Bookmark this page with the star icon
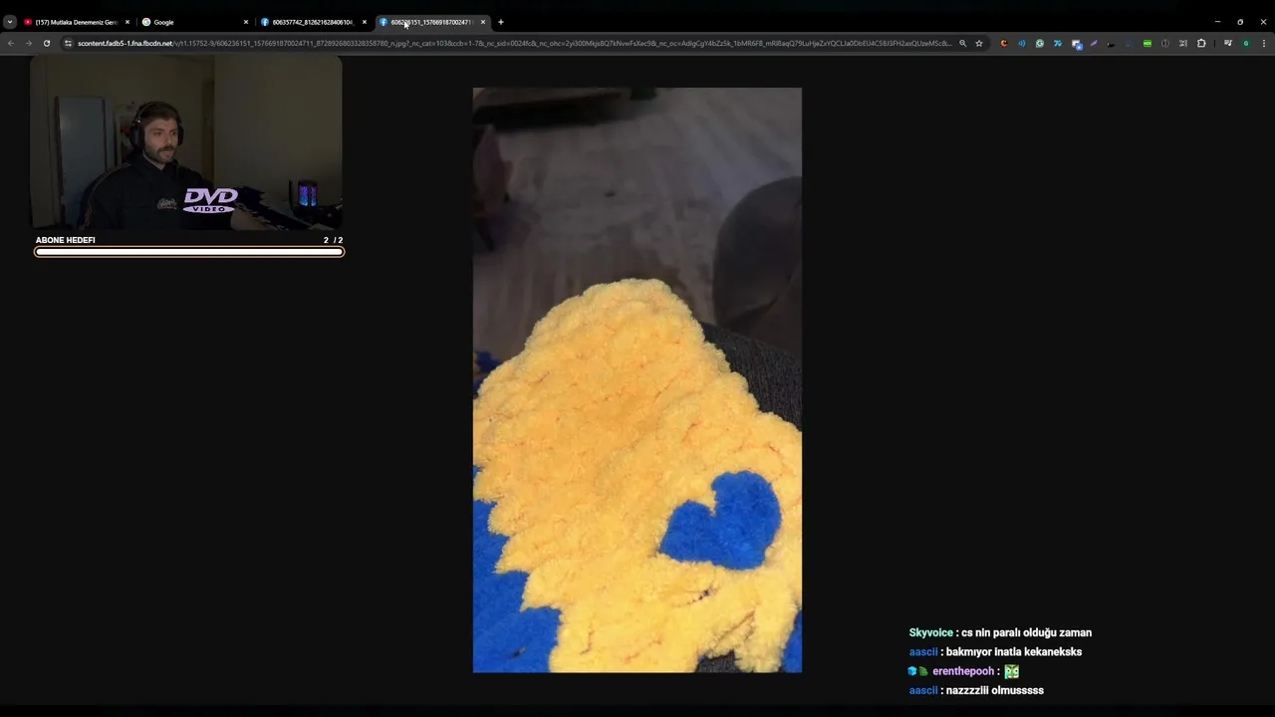Image resolution: width=1275 pixels, height=717 pixels. [x=979, y=43]
